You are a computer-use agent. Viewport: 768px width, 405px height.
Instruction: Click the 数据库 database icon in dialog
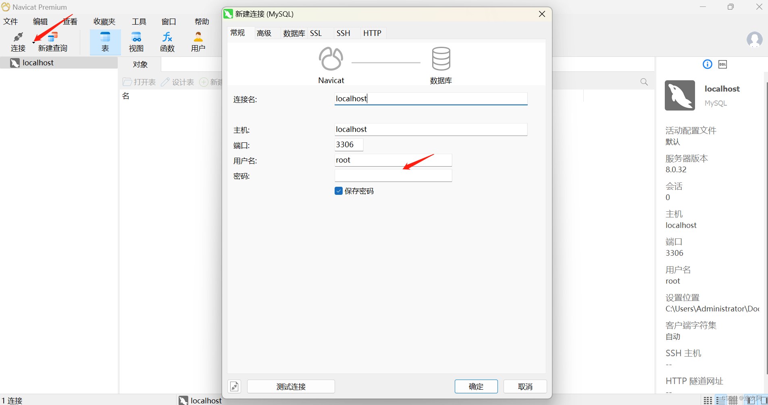(x=441, y=59)
